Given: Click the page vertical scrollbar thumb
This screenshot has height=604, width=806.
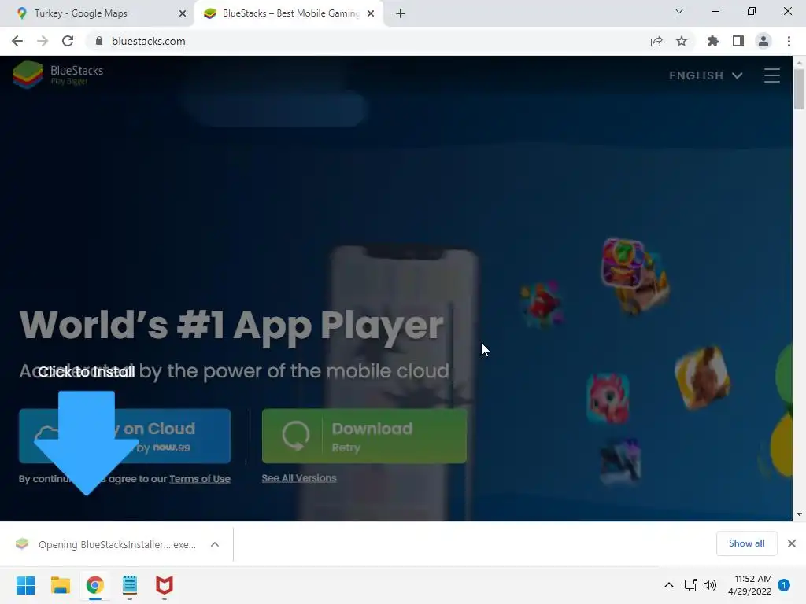Looking at the screenshot, I should click(799, 89).
